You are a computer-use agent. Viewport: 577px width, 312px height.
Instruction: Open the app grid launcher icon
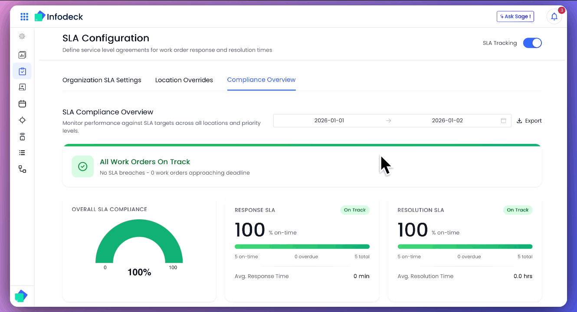(x=24, y=16)
